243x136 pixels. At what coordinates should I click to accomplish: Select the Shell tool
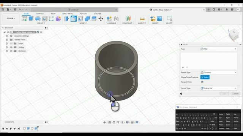(80, 19)
